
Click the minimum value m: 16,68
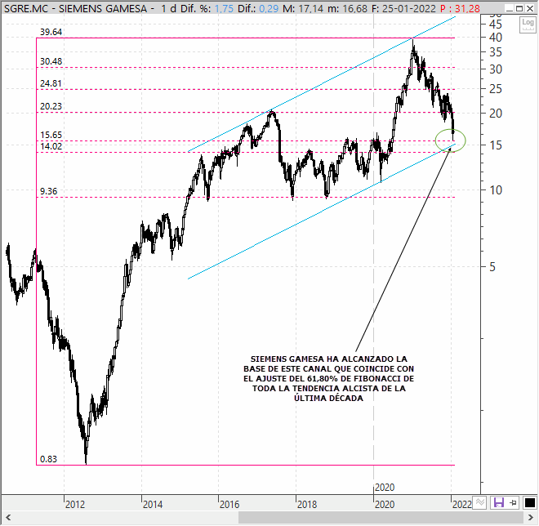[347, 8]
